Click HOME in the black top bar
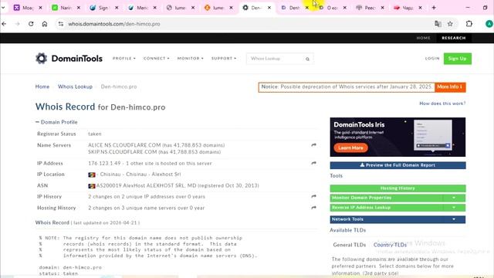Image resolution: width=494 pixels, height=278 pixels. (x=423, y=38)
